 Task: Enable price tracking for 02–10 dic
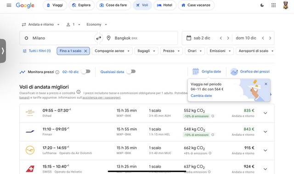tap(86, 72)
